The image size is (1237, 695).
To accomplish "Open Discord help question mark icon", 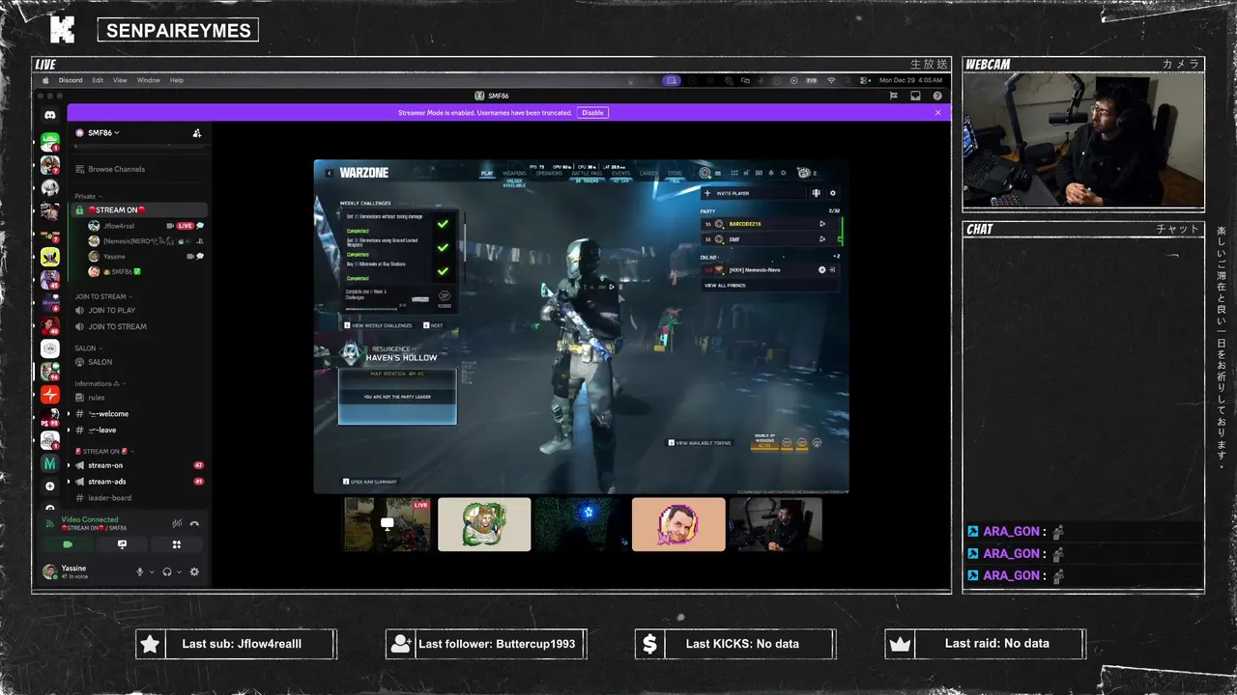I will [937, 96].
